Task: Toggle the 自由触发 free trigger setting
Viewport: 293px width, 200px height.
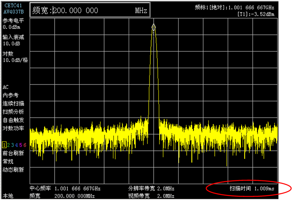Action: 13,120
